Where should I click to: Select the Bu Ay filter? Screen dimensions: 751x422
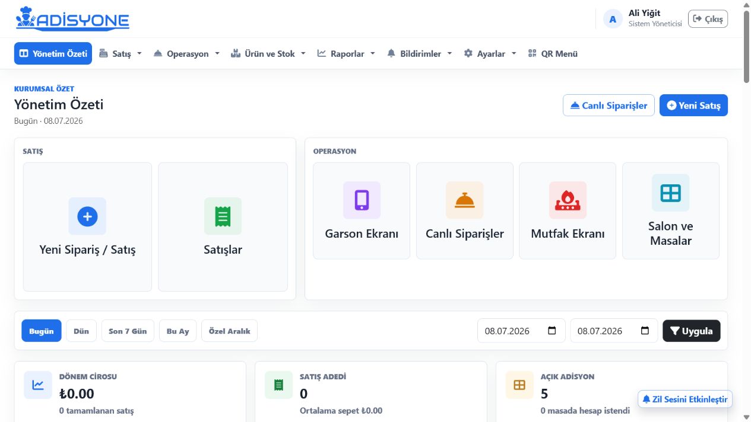(x=178, y=331)
